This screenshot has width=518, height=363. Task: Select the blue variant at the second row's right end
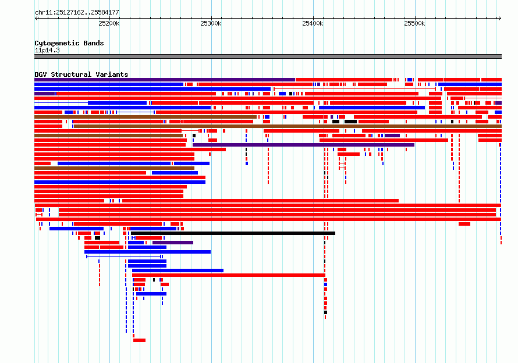470,84
